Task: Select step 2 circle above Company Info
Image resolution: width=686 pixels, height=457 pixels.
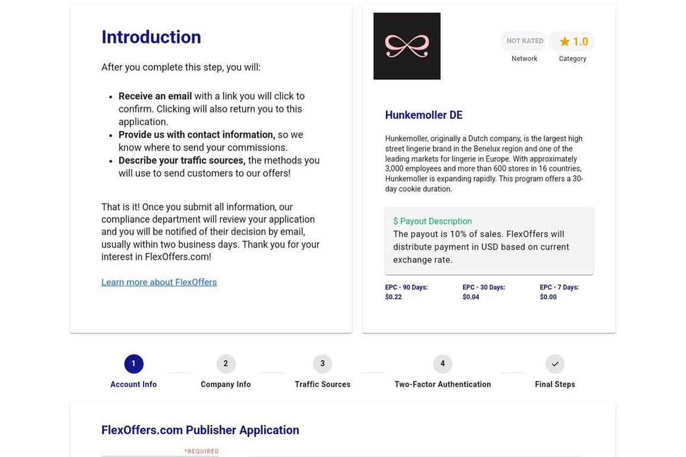Action: click(x=226, y=364)
